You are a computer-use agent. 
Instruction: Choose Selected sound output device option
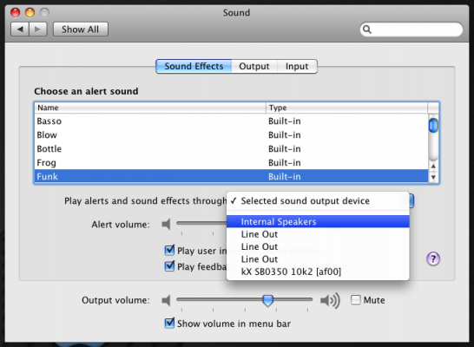(x=318, y=201)
